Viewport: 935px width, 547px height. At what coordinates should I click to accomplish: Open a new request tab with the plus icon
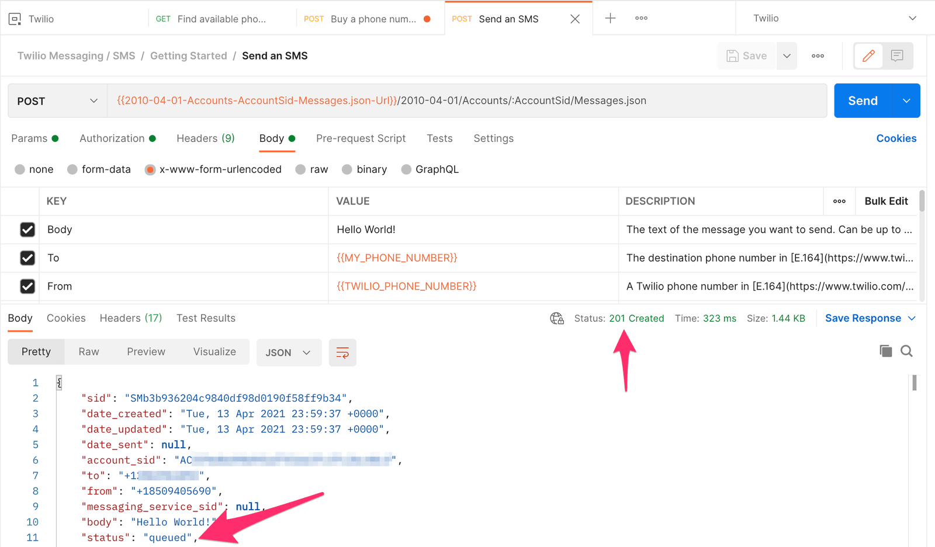click(610, 18)
